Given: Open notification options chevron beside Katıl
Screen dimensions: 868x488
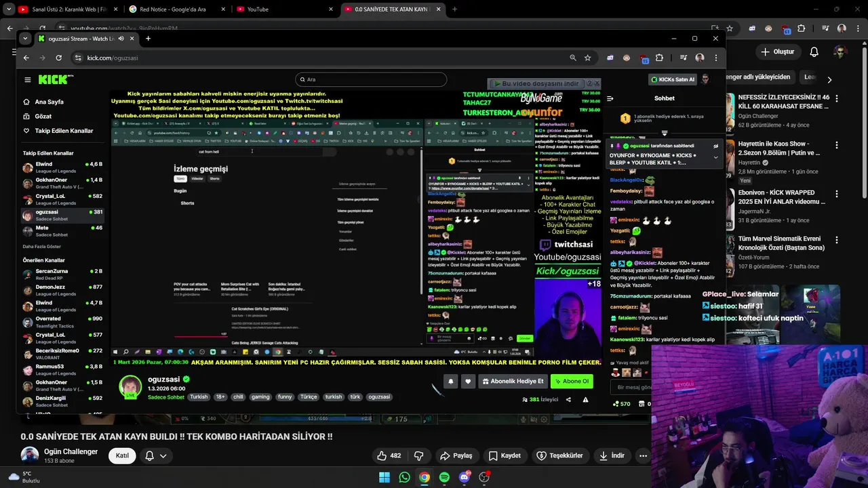Looking at the screenshot, I should (163, 455).
